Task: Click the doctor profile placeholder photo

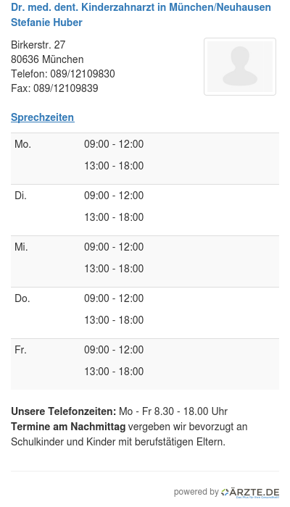Action: (x=240, y=67)
